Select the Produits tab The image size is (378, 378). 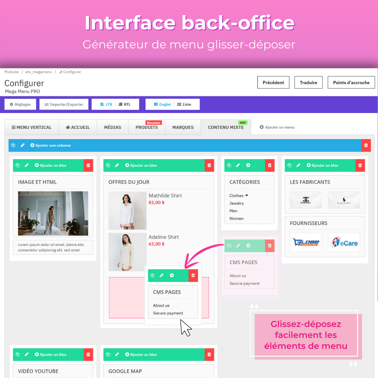pos(147,127)
